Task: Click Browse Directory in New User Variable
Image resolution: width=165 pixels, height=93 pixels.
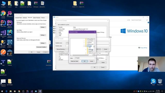Action: (61, 49)
